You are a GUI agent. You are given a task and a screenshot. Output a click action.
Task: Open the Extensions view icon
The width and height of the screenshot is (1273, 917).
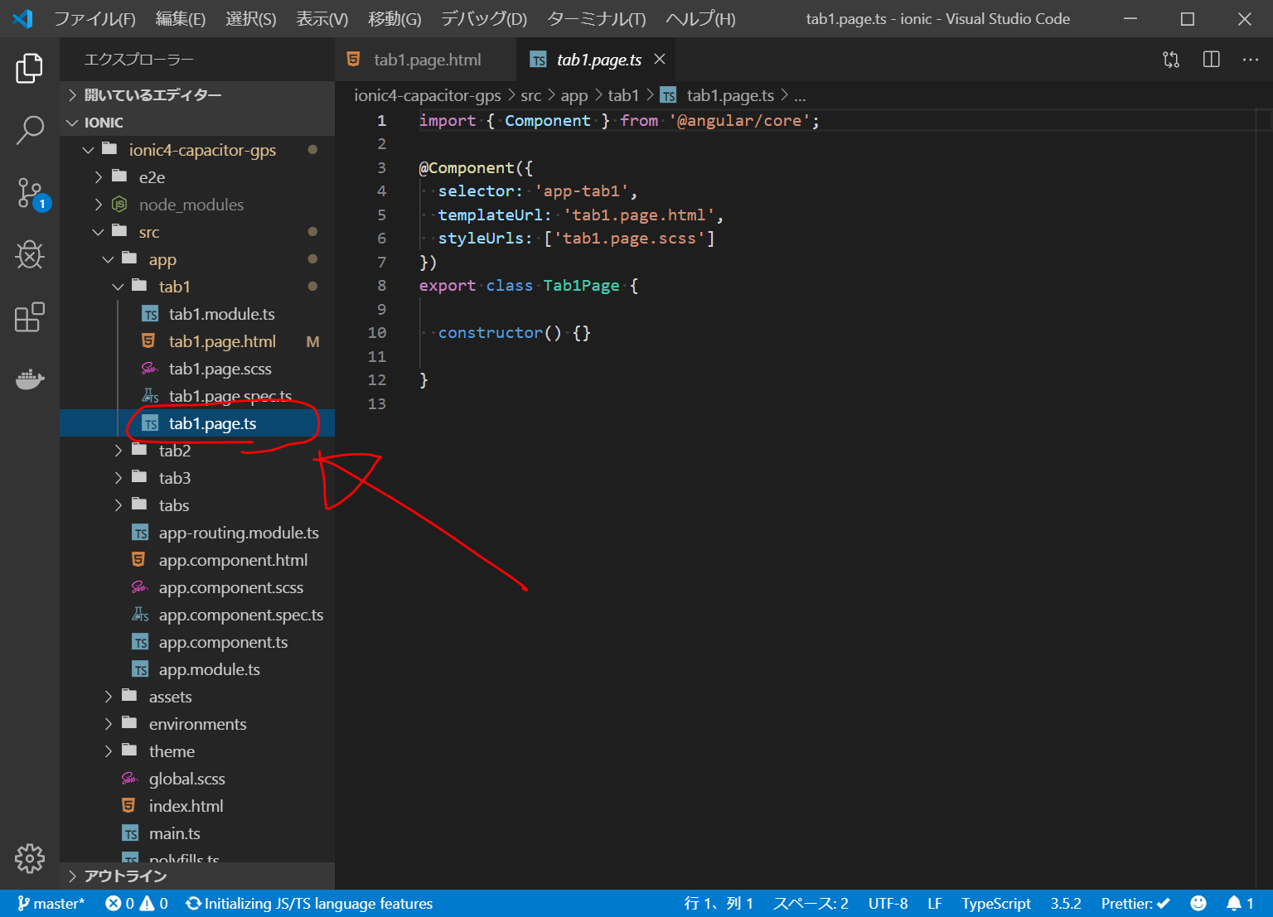(x=30, y=317)
